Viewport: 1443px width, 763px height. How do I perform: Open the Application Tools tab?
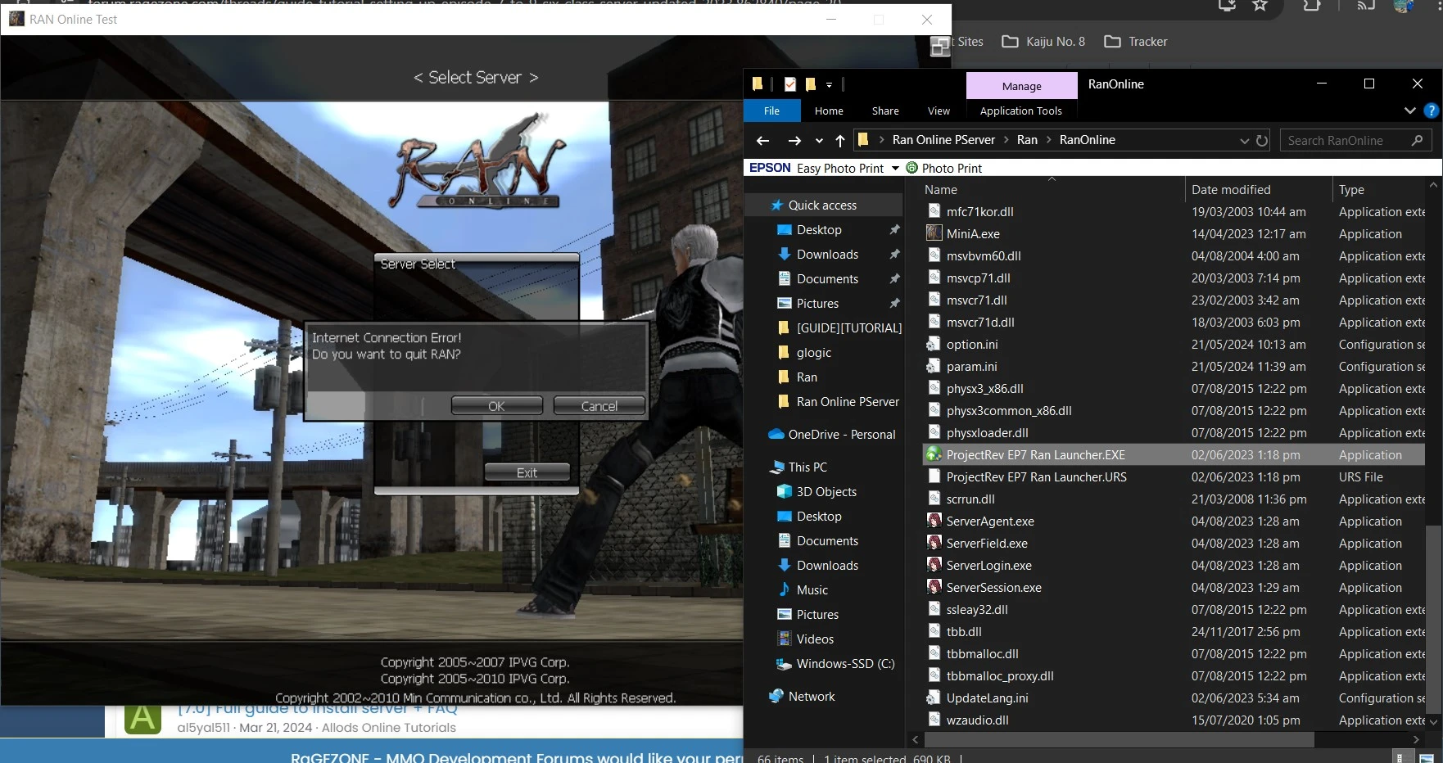pyautogui.click(x=1020, y=111)
